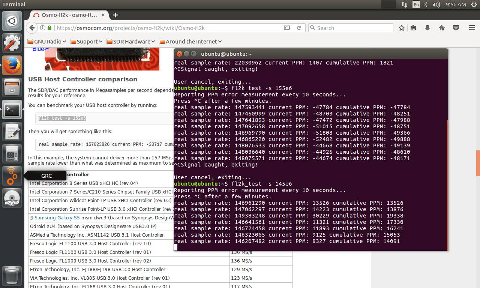This screenshot has height=288, width=480.
Task: Click the Firefox back arrow button
Action: (x=32, y=28)
